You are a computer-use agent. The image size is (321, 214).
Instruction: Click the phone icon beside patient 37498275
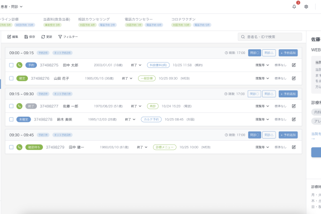19,65
